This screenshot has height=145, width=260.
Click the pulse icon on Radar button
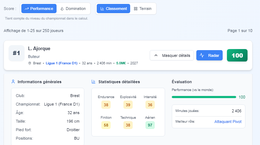click(x=202, y=55)
